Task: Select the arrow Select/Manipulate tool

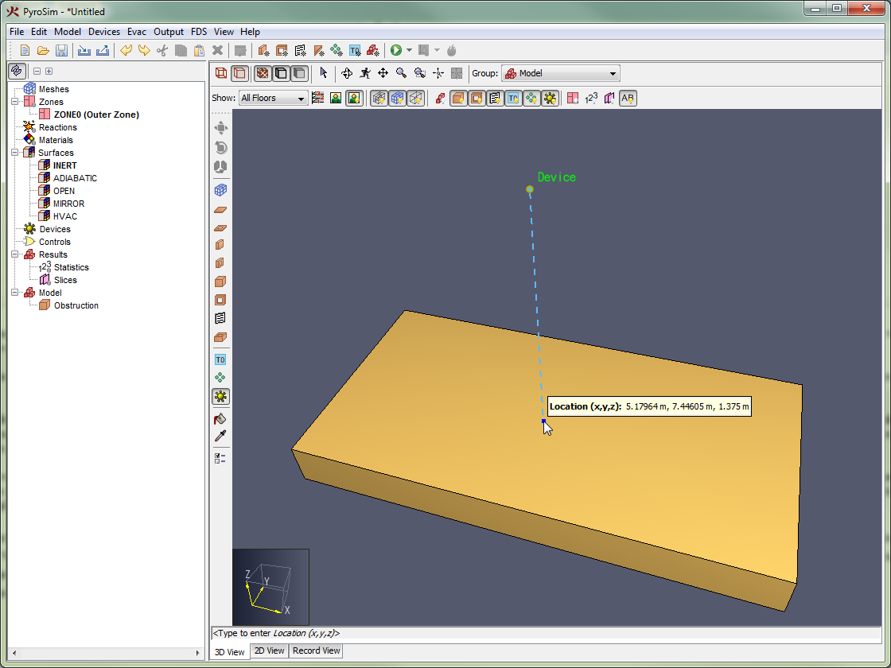Action: (x=323, y=72)
